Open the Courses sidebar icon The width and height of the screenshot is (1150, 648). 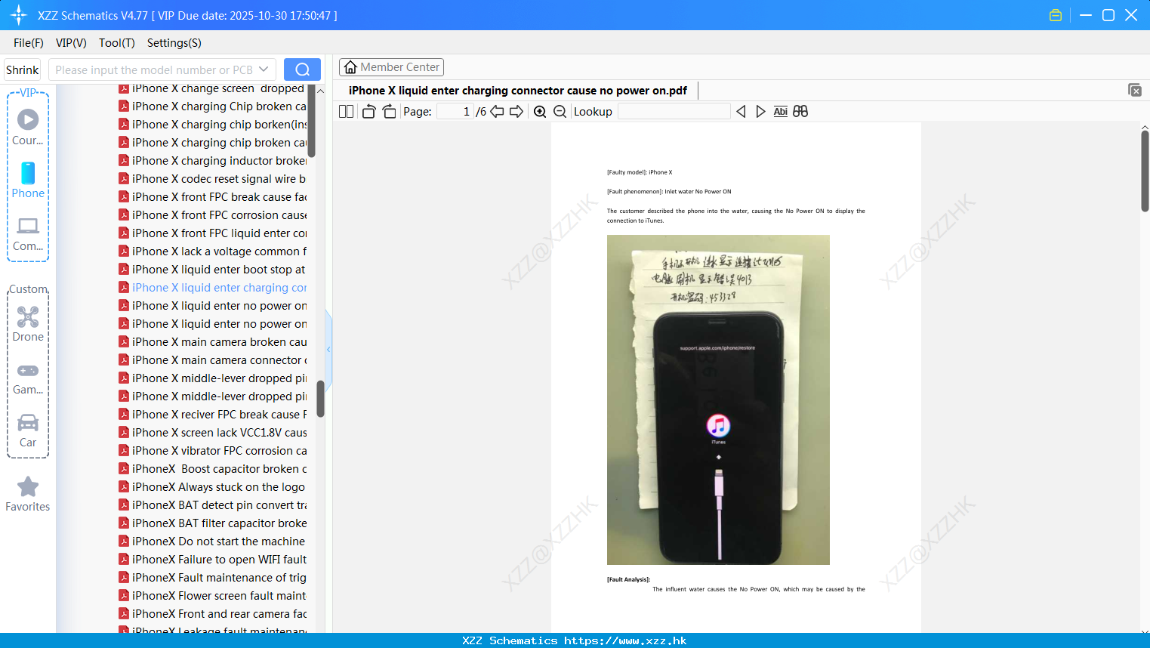(28, 126)
